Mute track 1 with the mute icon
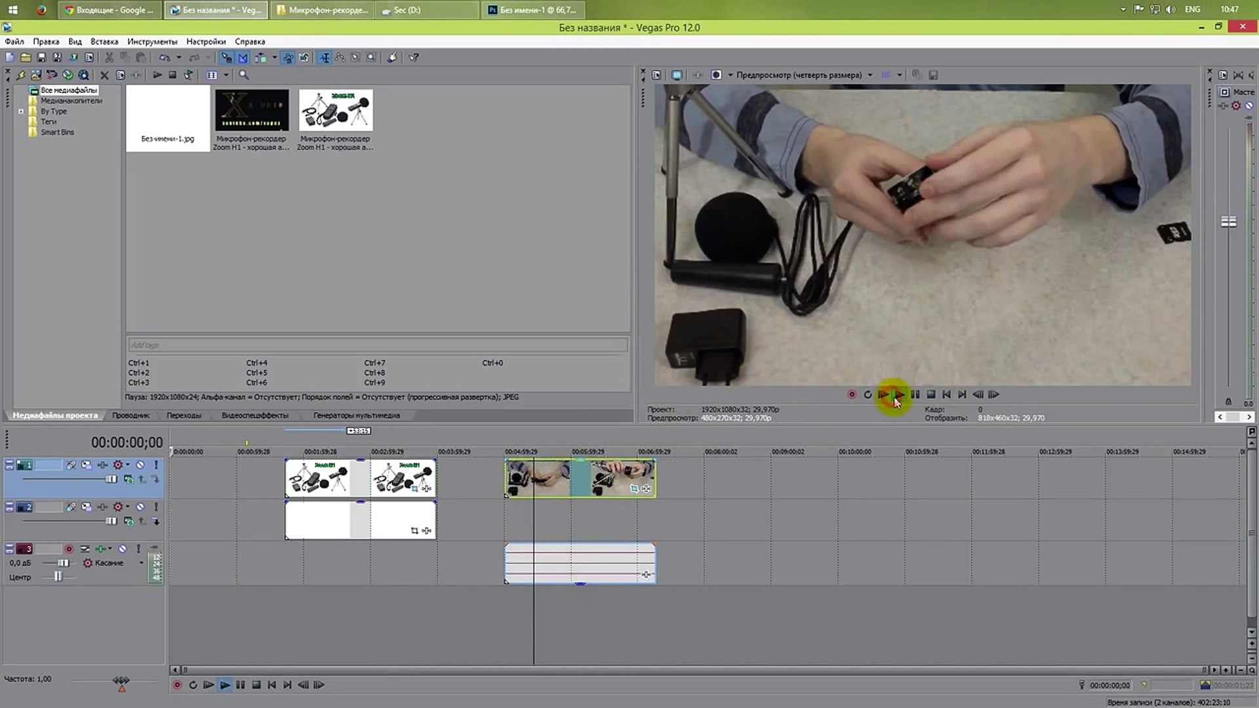1259x708 pixels. pyautogui.click(x=140, y=465)
